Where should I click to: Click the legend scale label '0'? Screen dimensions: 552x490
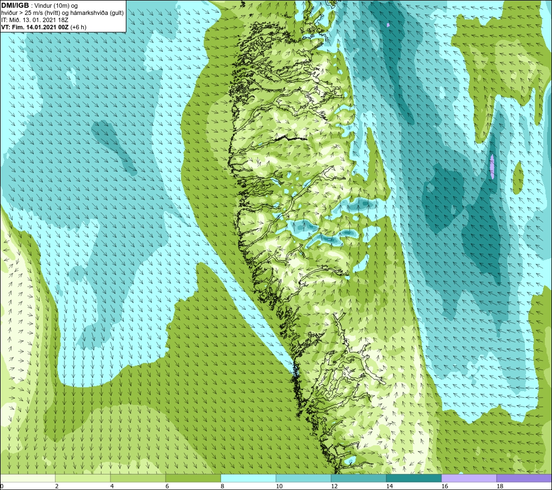pos(2,487)
